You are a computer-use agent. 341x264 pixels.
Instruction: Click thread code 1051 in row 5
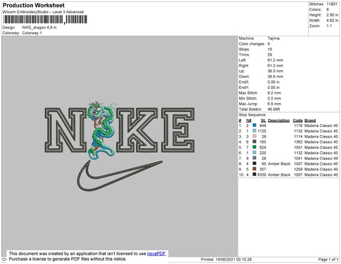pos(298,147)
